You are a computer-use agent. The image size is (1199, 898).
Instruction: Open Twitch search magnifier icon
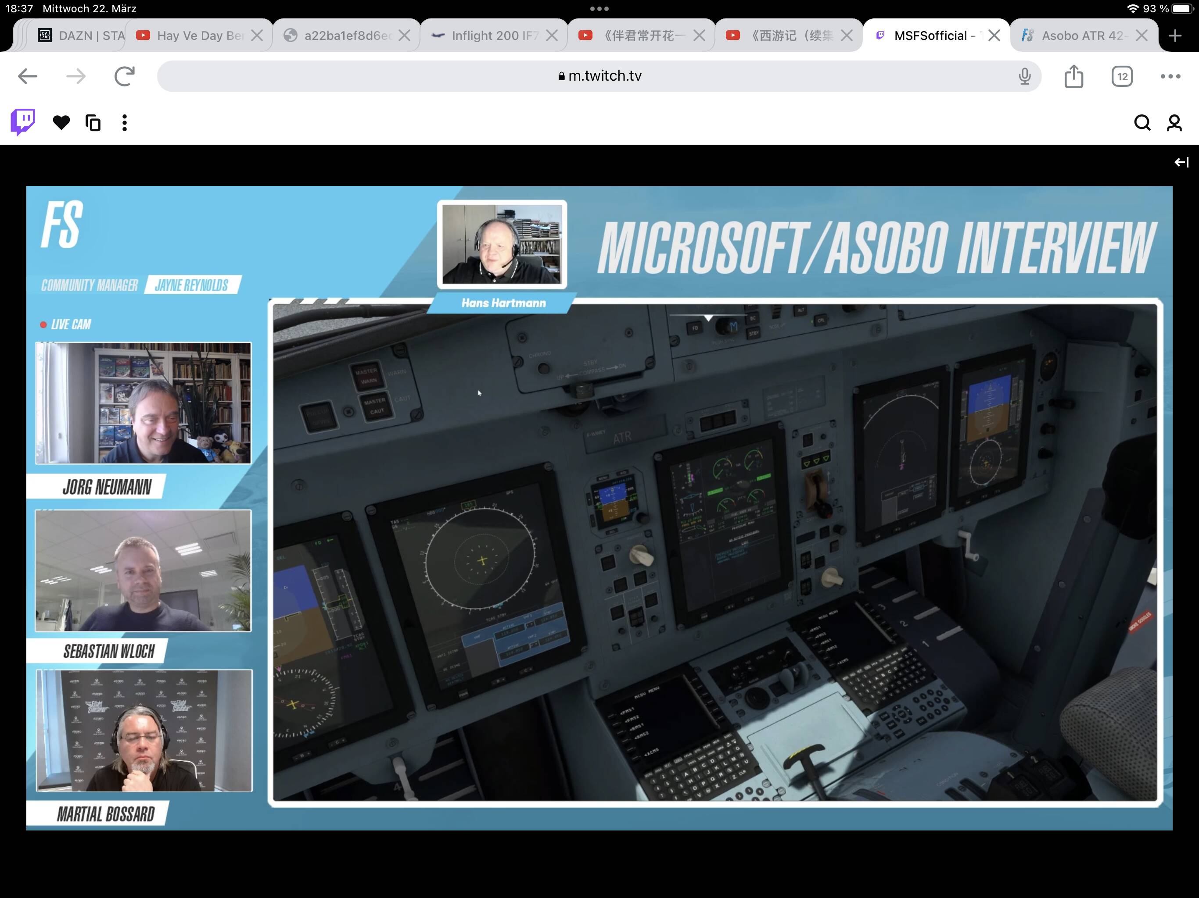[x=1142, y=123]
